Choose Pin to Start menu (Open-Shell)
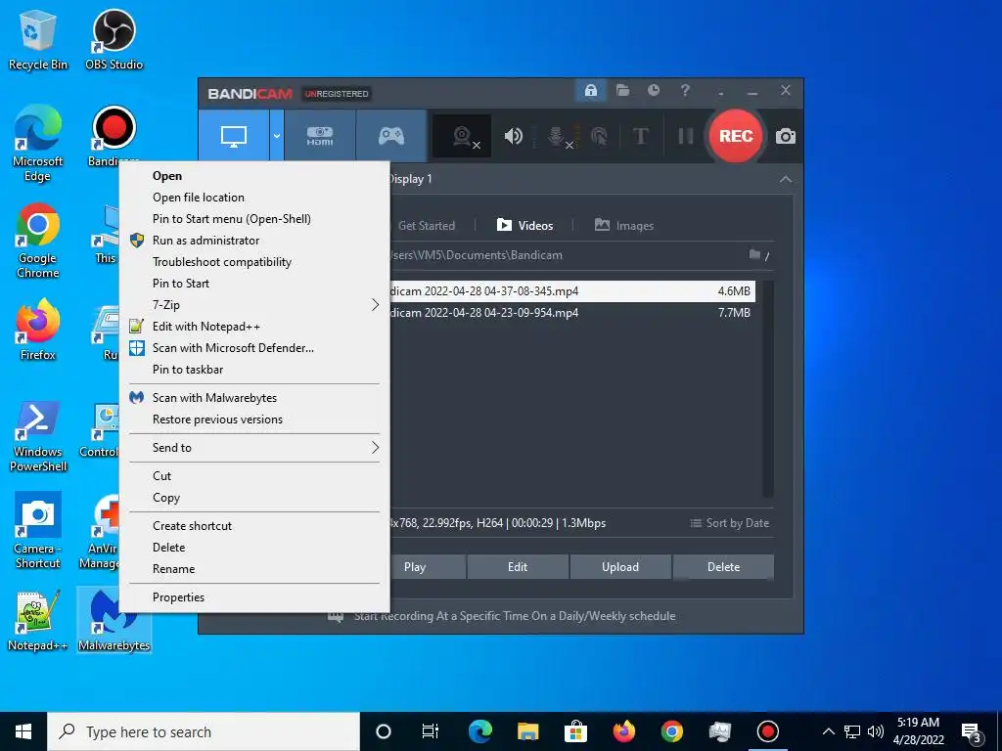 point(254,219)
